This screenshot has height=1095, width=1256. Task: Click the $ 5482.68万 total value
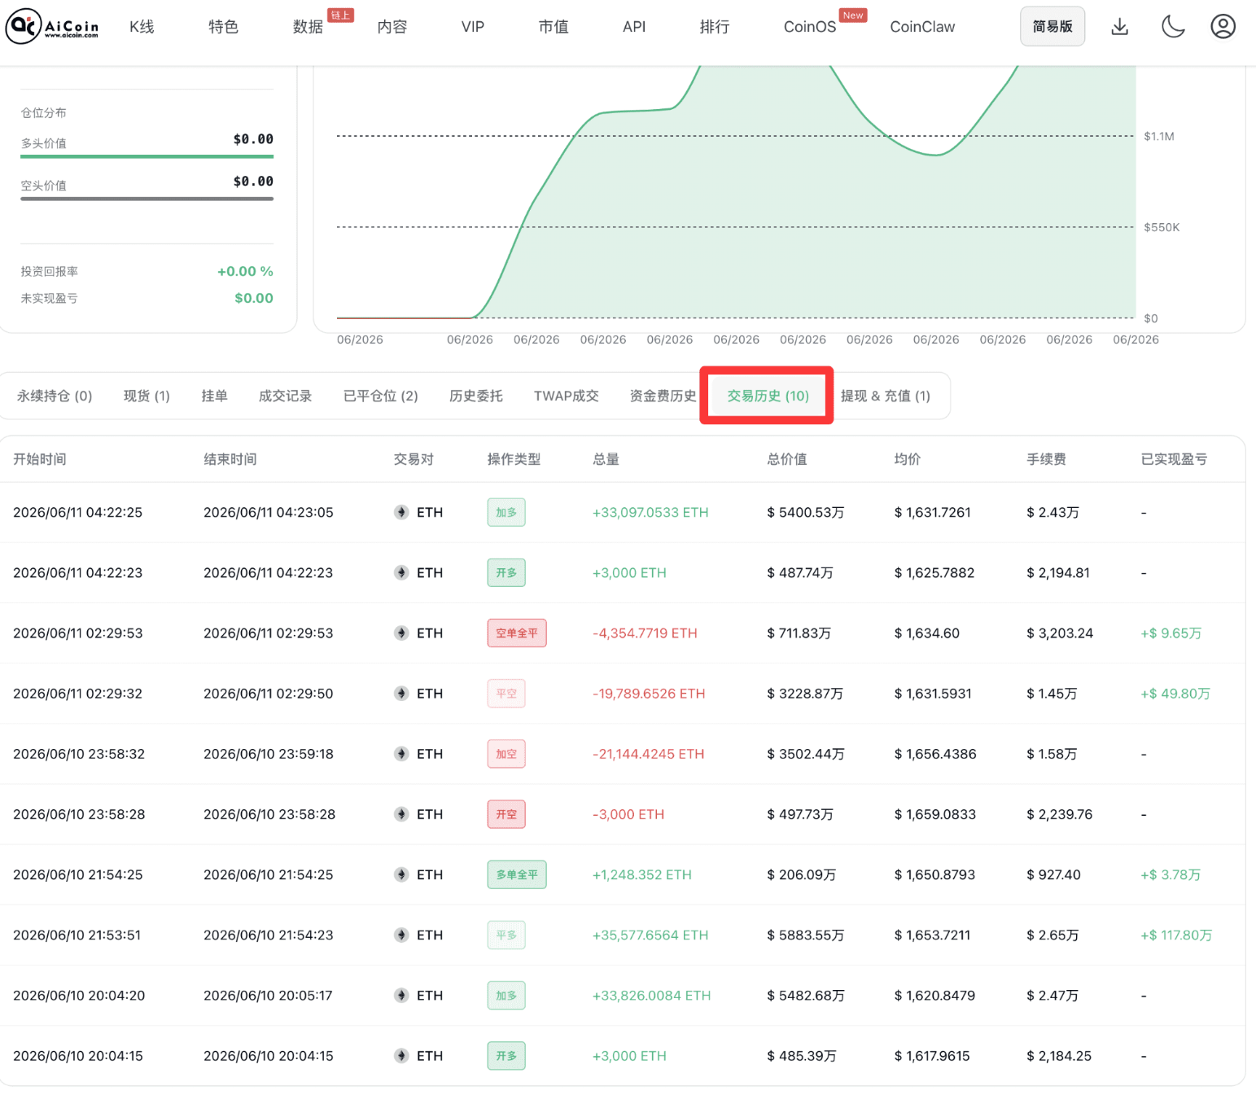point(805,995)
